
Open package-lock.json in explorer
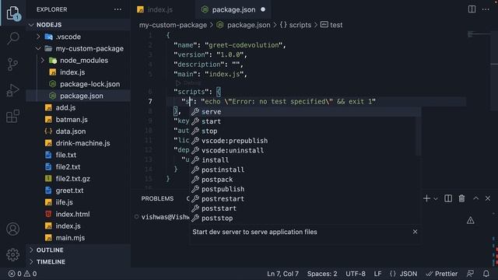pyautogui.click(x=78, y=84)
